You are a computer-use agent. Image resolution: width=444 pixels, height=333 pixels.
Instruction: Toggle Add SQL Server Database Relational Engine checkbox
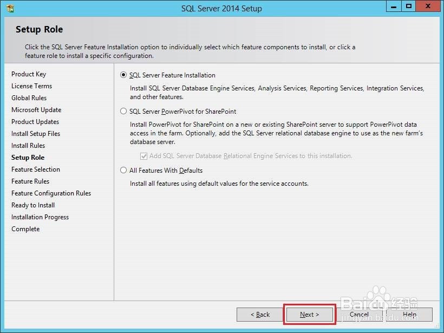click(144, 156)
